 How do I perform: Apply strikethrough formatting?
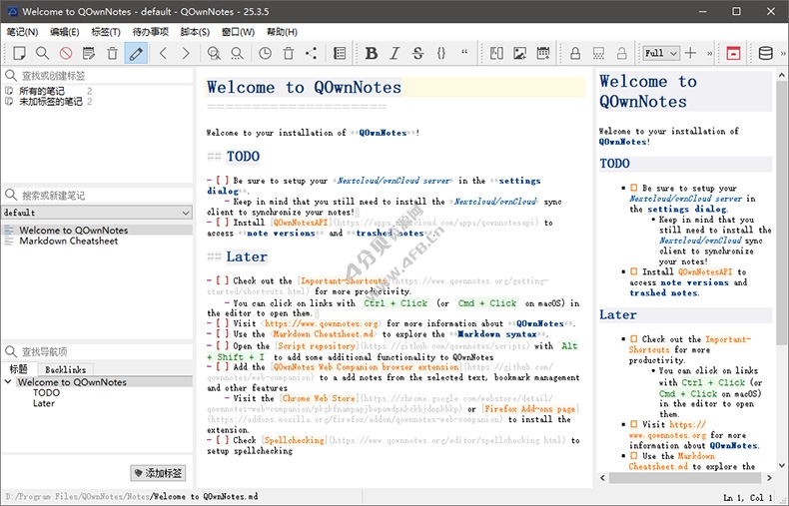click(417, 53)
